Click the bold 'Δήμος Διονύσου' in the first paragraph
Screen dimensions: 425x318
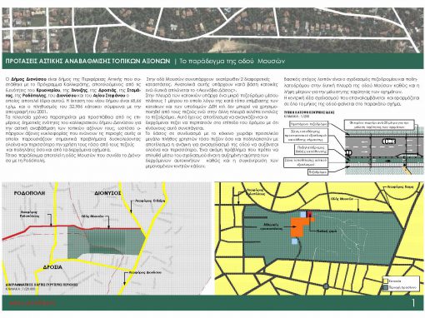[x=28, y=79]
